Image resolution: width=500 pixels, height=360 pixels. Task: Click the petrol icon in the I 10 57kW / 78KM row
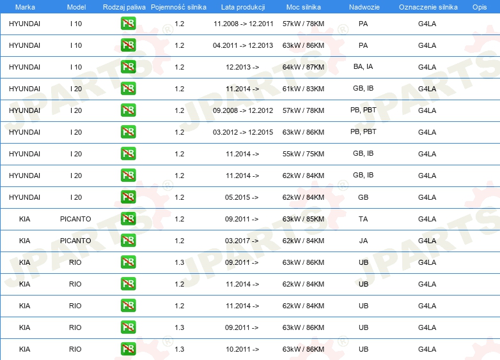point(128,24)
